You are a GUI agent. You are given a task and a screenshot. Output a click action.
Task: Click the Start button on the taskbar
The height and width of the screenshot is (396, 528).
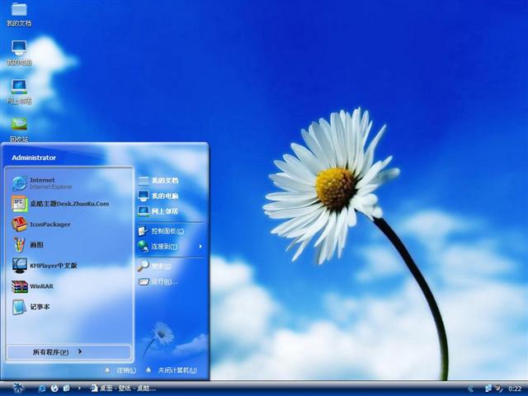(16, 388)
